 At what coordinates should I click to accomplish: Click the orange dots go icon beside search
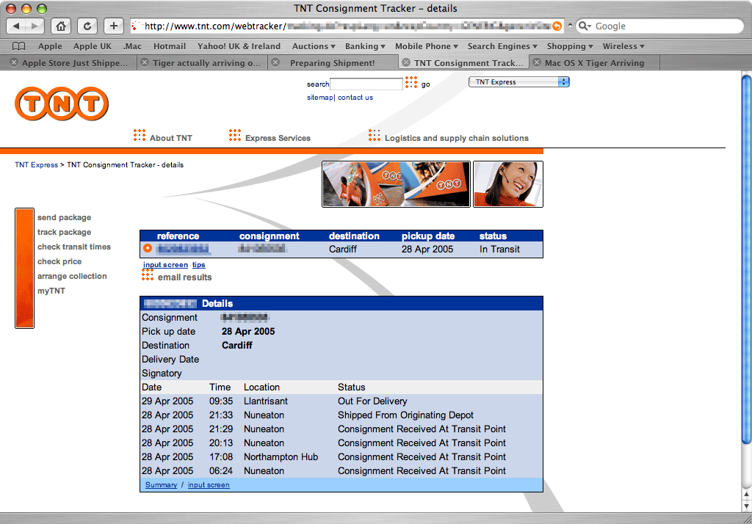click(x=411, y=83)
